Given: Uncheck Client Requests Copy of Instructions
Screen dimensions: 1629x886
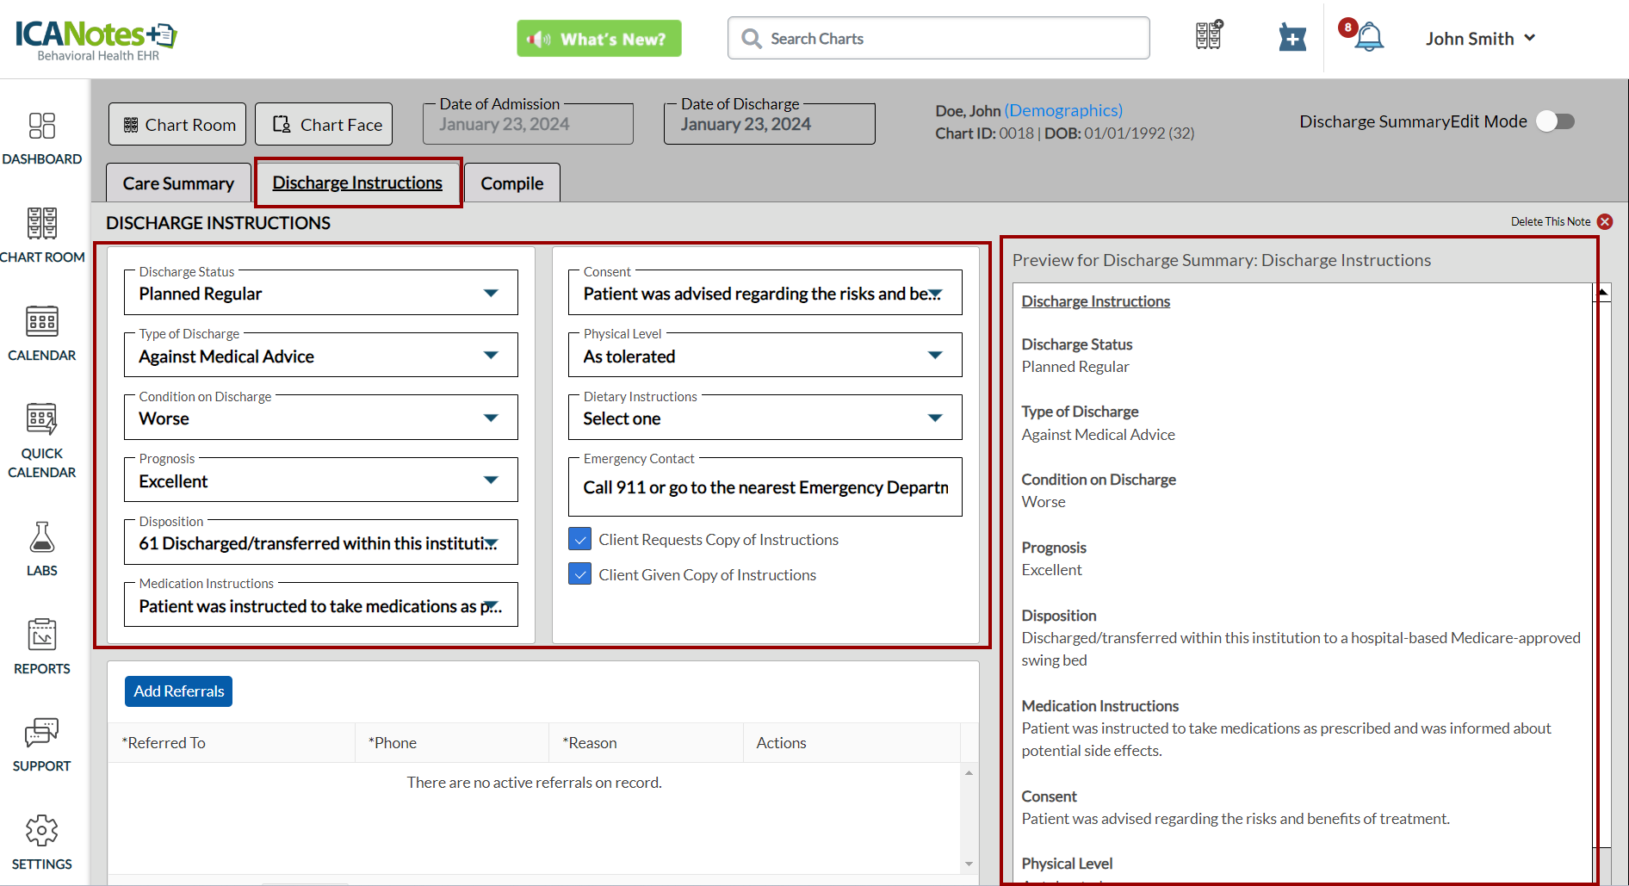Looking at the screenshot, I should (580, 539).
